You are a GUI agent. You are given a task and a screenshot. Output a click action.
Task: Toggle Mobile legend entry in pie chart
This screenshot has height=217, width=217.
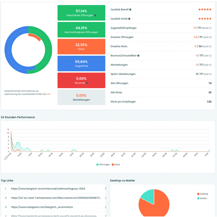(202, 198)
